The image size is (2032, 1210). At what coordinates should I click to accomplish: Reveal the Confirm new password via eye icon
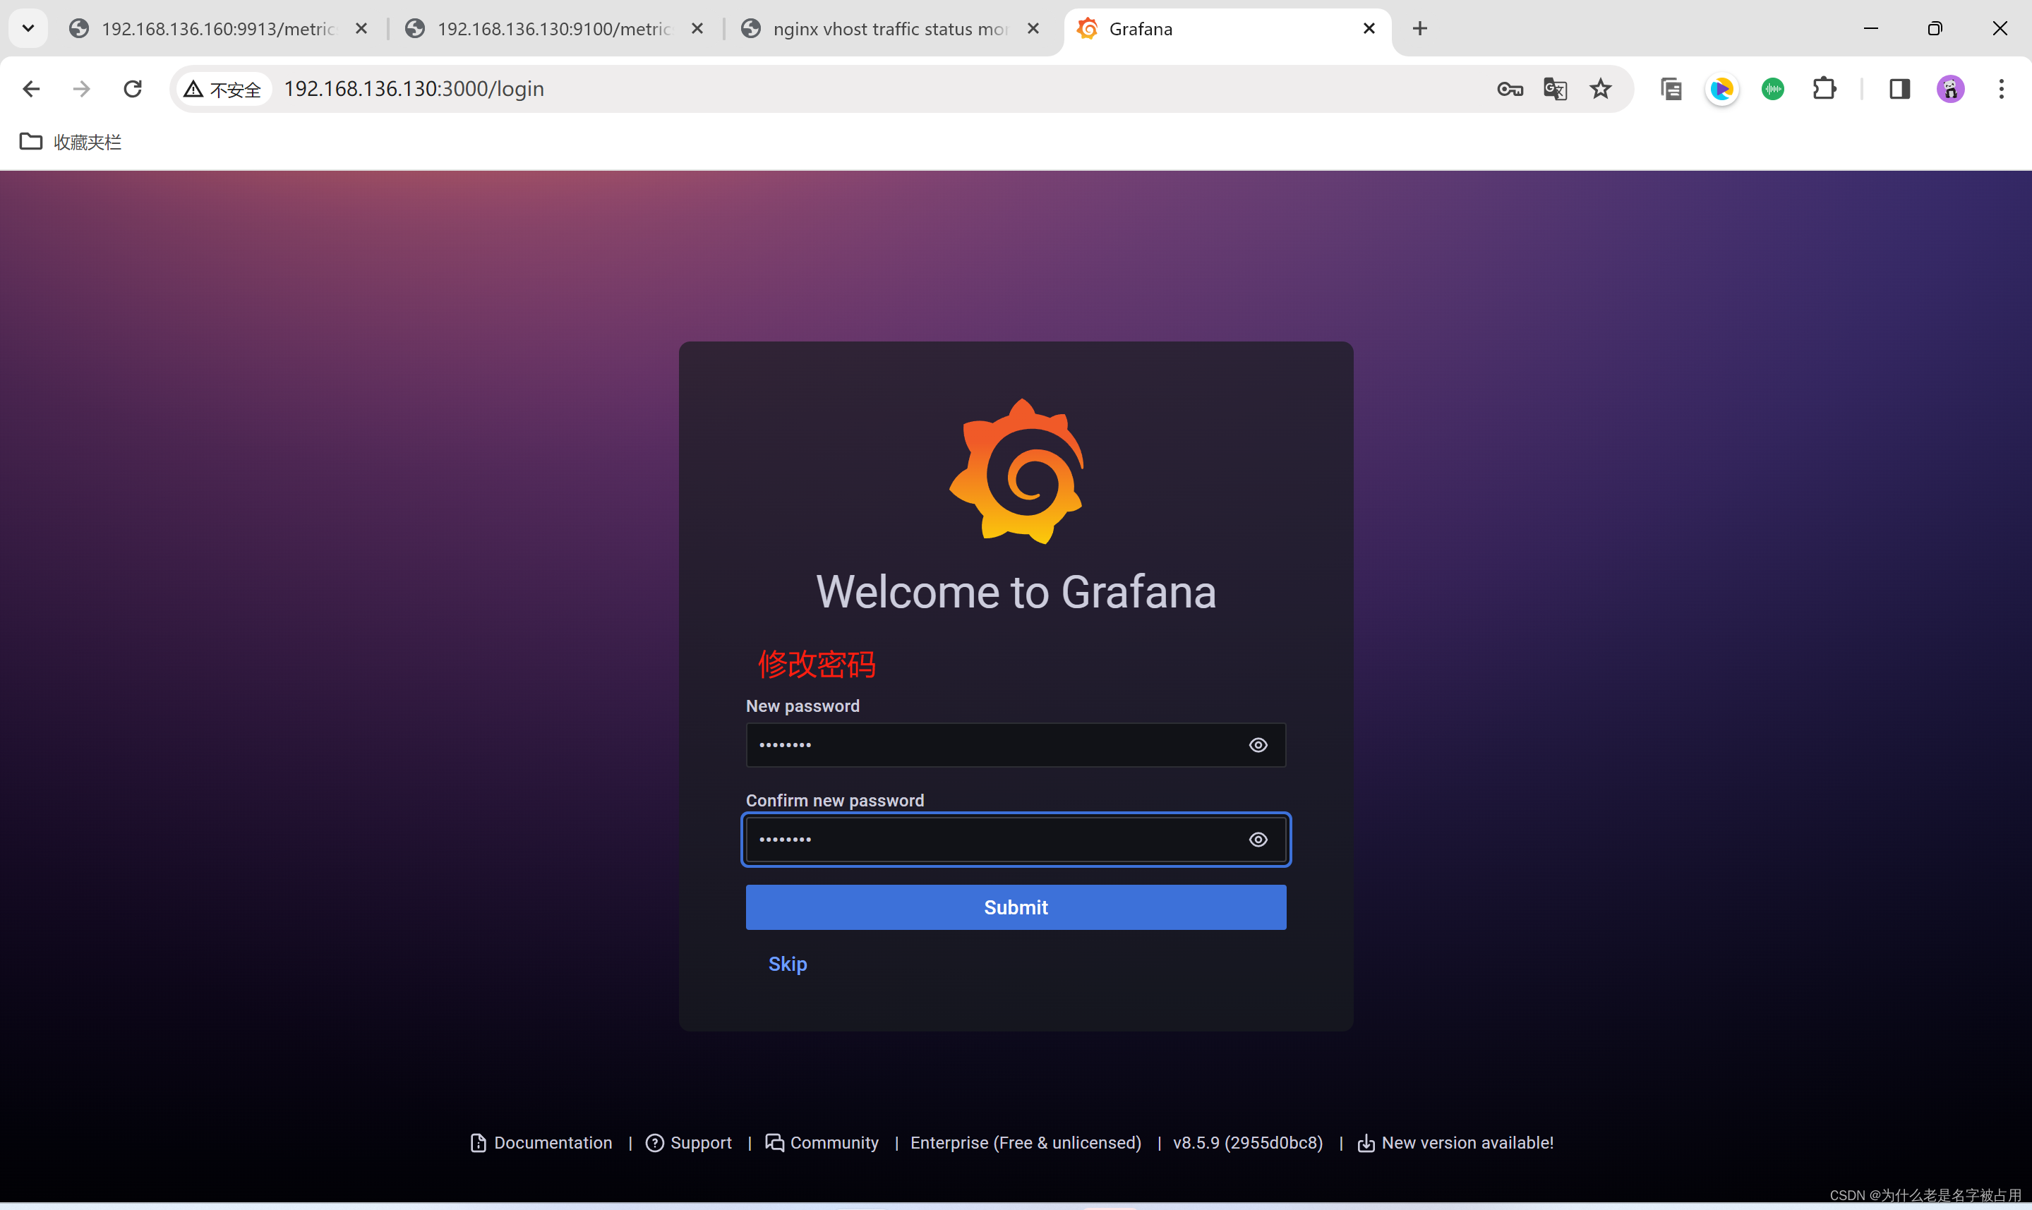[x=1258, y=840]
